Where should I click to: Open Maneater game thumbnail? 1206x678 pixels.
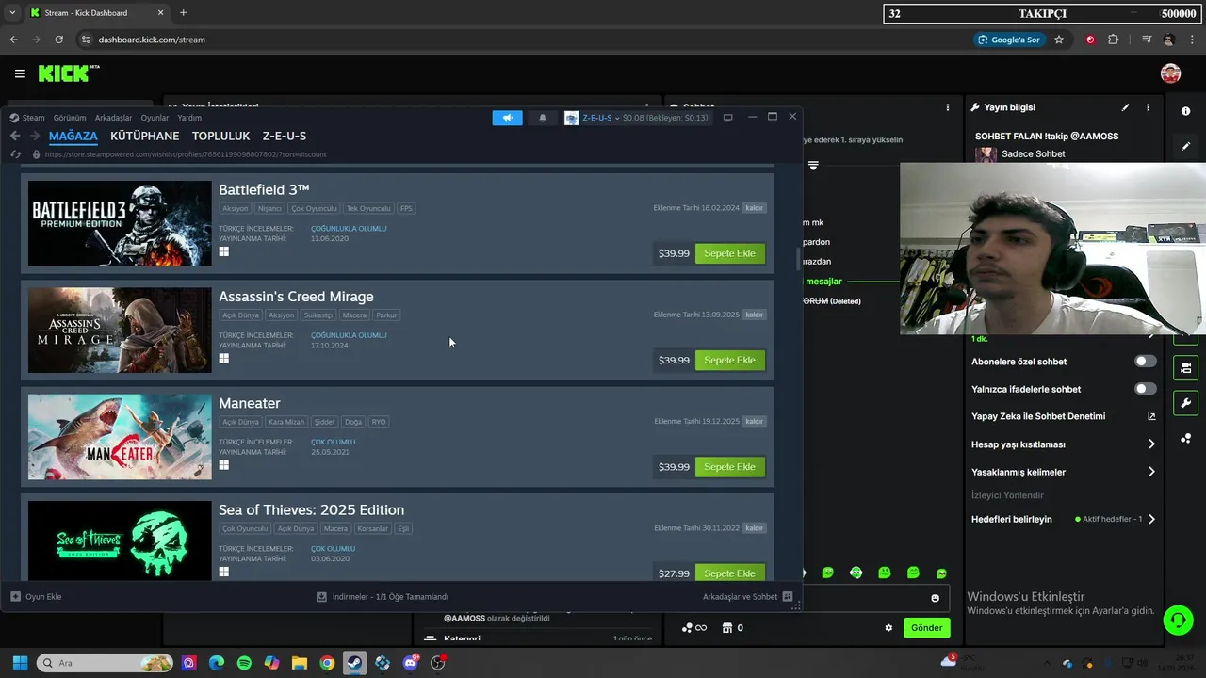click(120, 437)
